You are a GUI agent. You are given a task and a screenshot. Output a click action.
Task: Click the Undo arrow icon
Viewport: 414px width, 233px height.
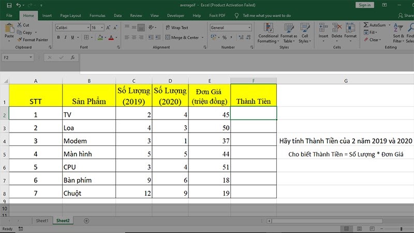pyautogui.click(x=18, y=5)
